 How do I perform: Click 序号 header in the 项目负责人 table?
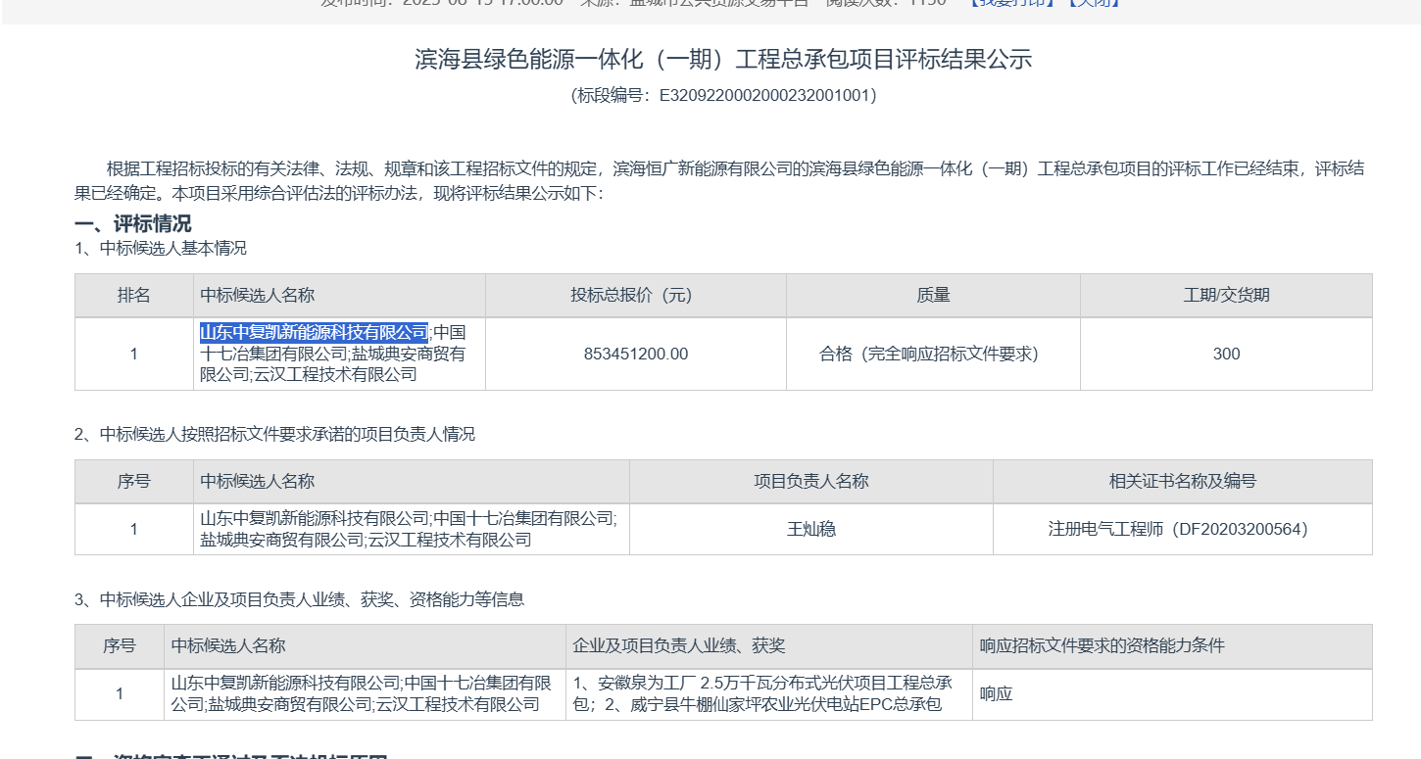pos(134,482)
